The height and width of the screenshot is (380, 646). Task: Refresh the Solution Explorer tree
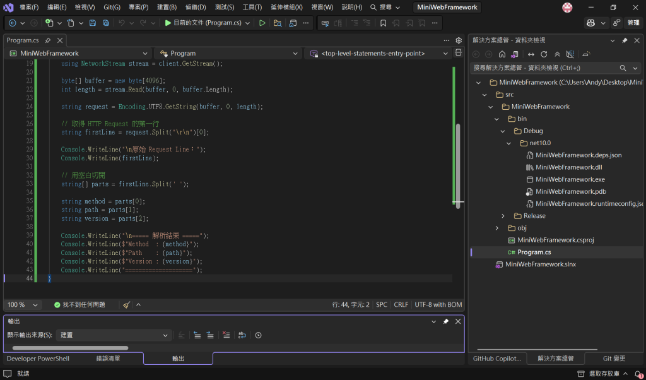click(544, 54)
